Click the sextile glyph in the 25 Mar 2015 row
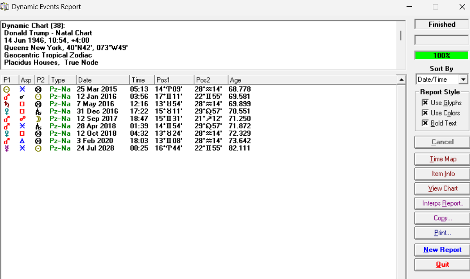 pyautogui.click(x=22, y=89)
